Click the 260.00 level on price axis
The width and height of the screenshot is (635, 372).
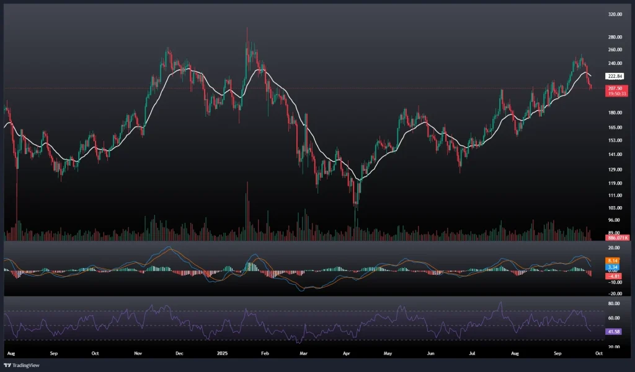(x=615, y=50)
